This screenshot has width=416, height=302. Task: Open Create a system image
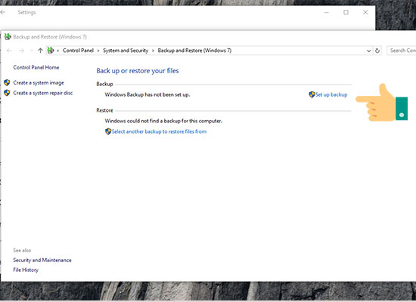pos(39,82)
